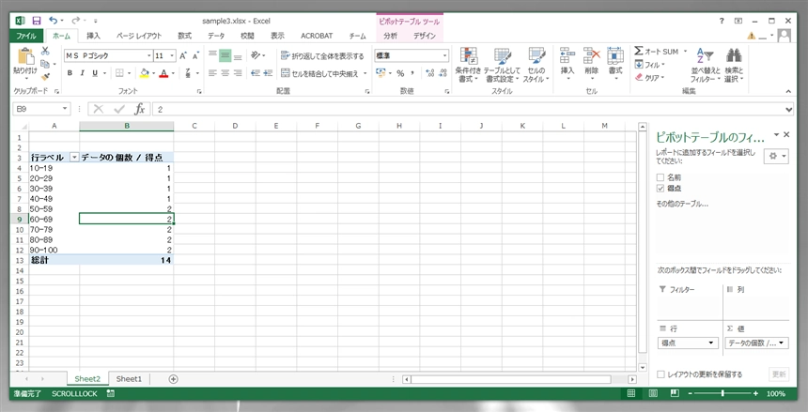Open the font name dropdown
The width and height of the screenshot is (808, 412).
click(x=149, y=55)
